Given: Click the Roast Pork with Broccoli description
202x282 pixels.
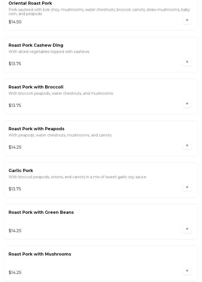Looking at the screenshot, I should (x=61, y=93).
